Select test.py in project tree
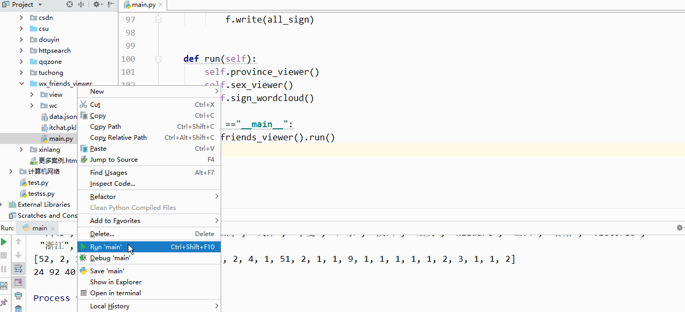685x312 pixels. [34, 183]
